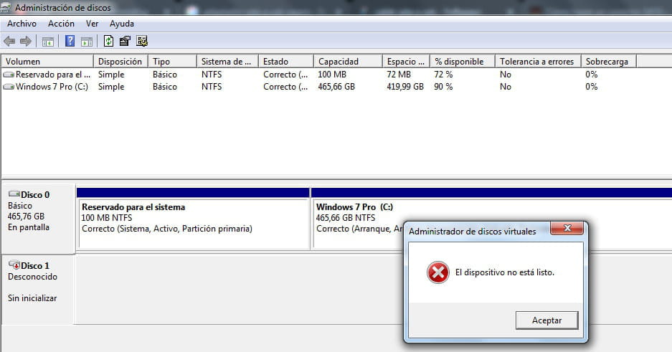Click the Back arrow toolbar icon
This screenshot has width=672, height=352.
coord(9,41)
